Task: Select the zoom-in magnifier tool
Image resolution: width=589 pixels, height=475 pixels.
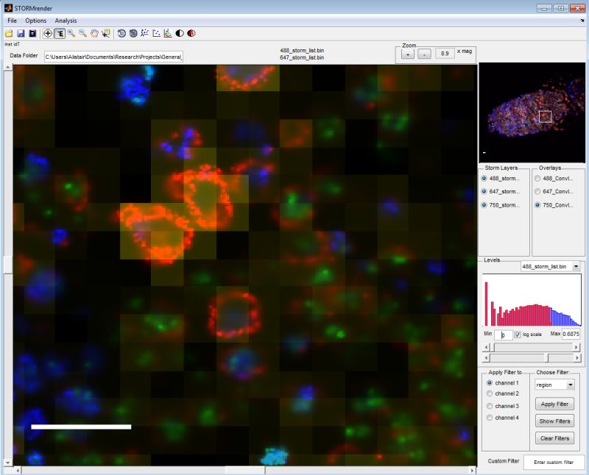Action: pyautogui.click(x=71, y=34)
